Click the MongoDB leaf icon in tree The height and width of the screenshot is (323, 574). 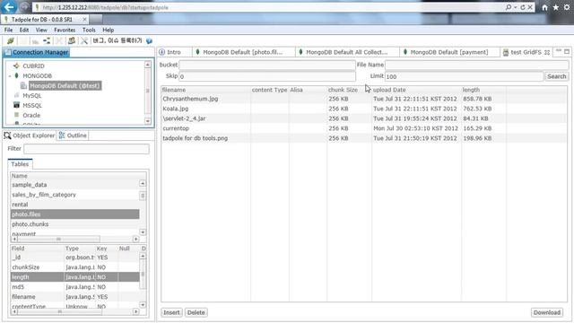[16, 75]
